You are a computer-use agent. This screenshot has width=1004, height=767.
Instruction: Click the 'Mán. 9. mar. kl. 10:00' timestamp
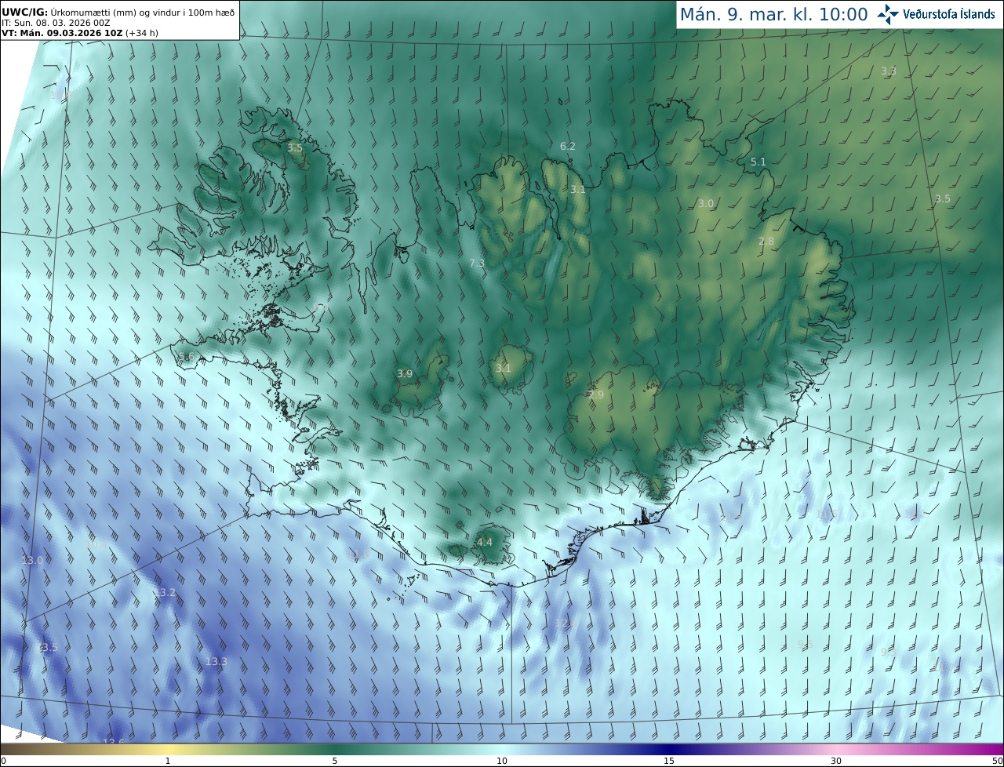tap(773, 14)
